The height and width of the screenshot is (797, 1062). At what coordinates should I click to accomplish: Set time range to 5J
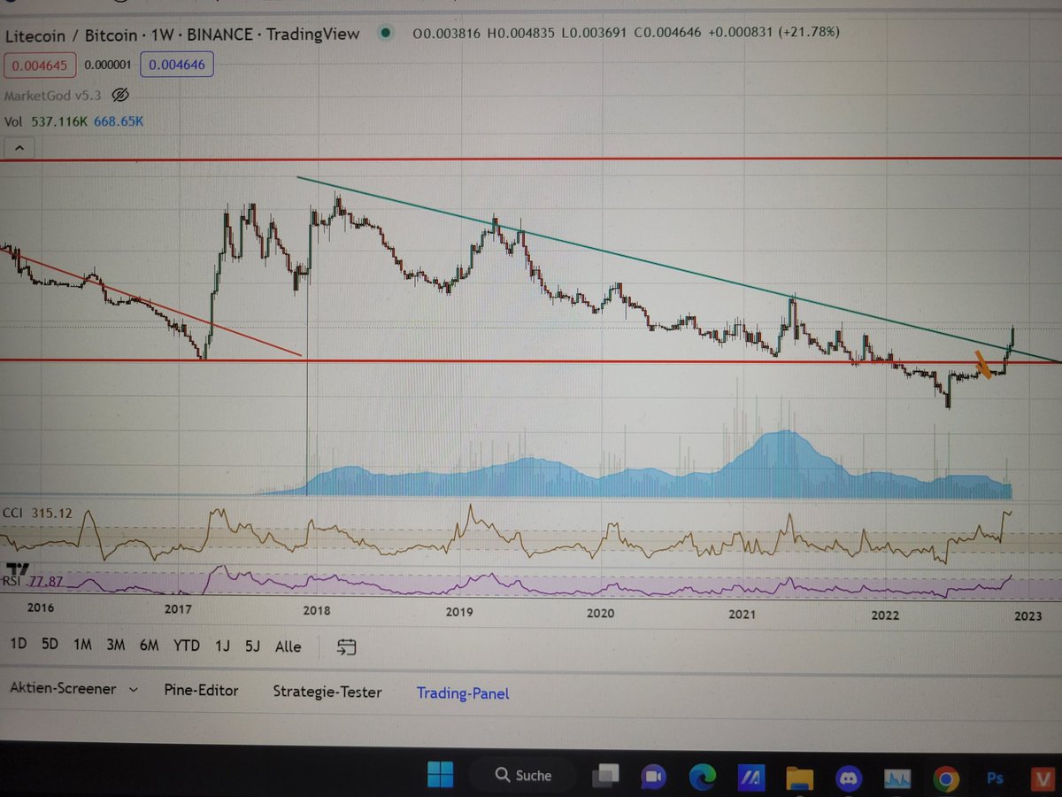252,646
